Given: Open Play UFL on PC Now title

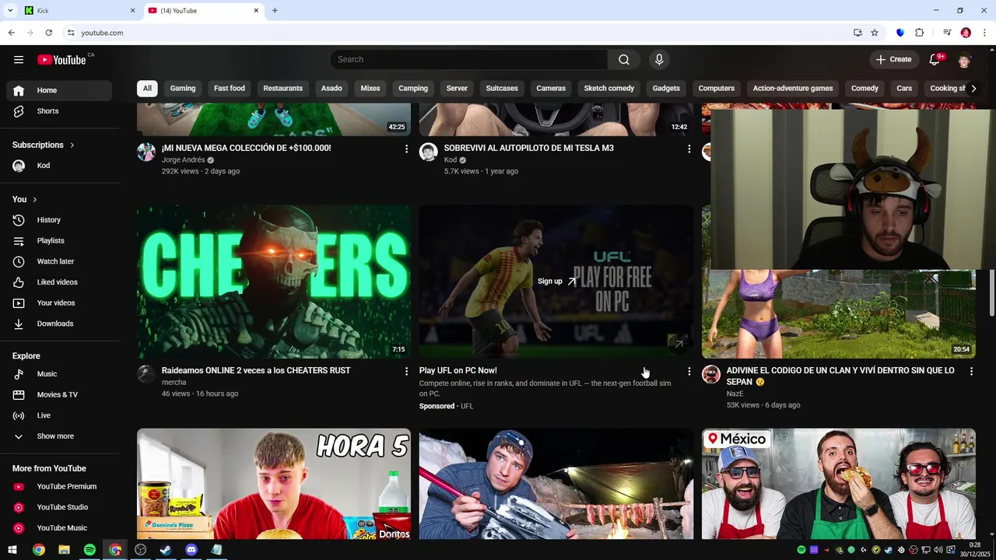Looking at the screenshot, I should [x=458, y=371].
